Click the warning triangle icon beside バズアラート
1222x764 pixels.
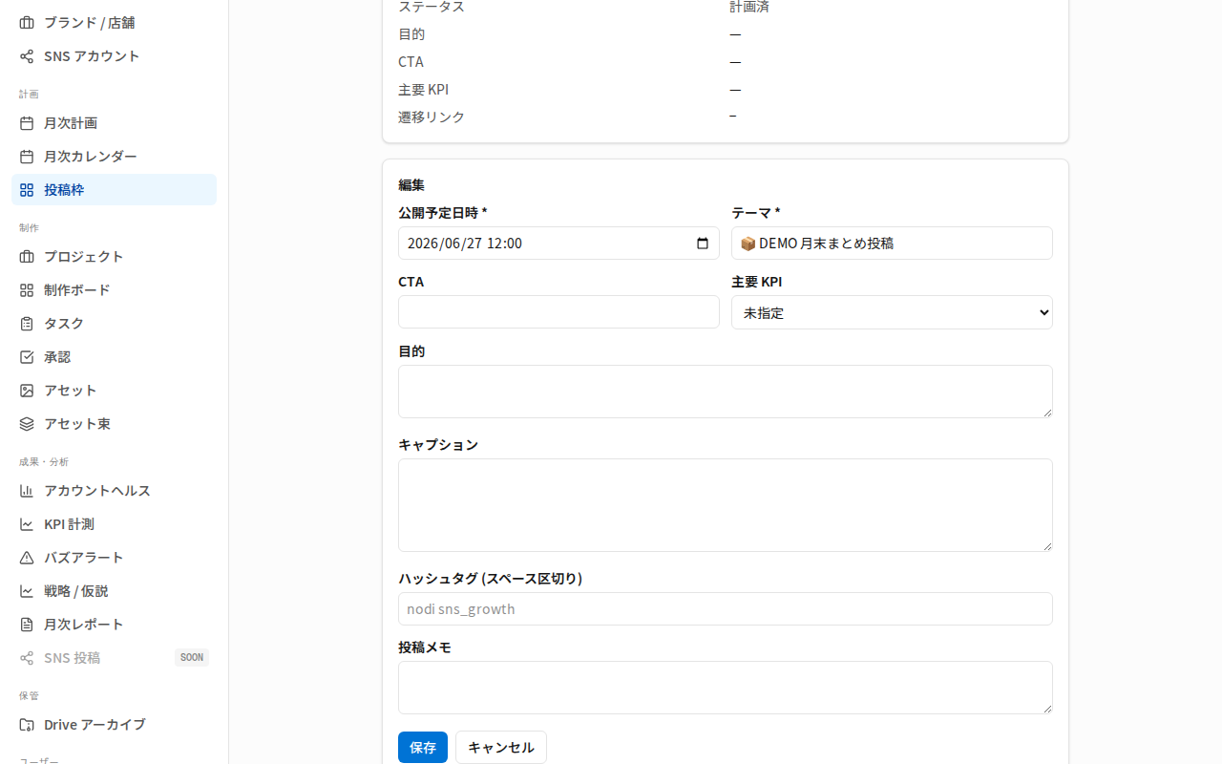click(x=27, y=558)
